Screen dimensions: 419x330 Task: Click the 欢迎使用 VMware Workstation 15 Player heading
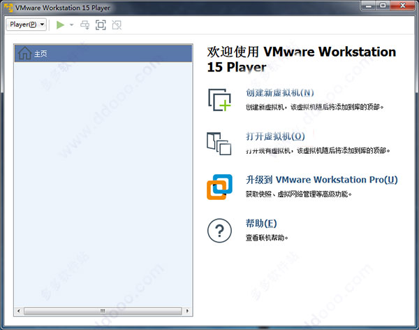click(x=302, y=59)
